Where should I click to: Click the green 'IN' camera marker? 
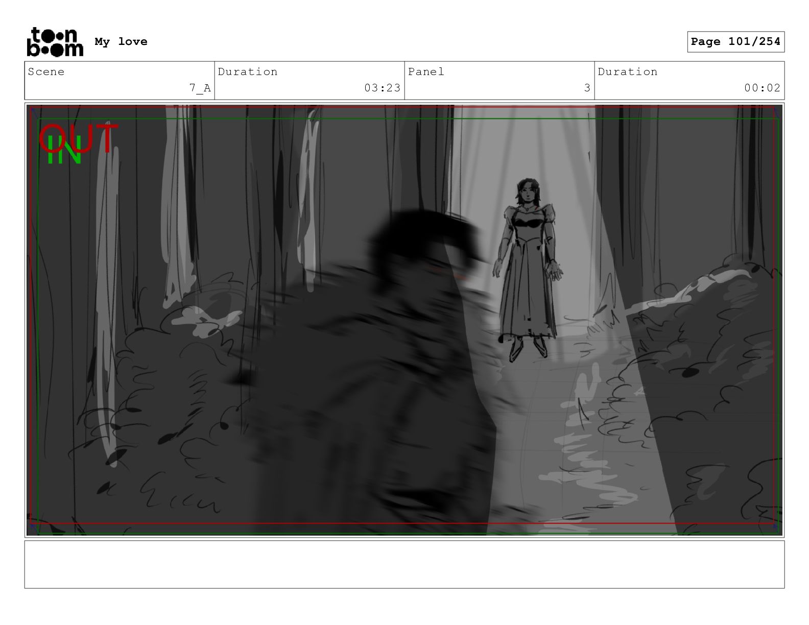(64, 150)
